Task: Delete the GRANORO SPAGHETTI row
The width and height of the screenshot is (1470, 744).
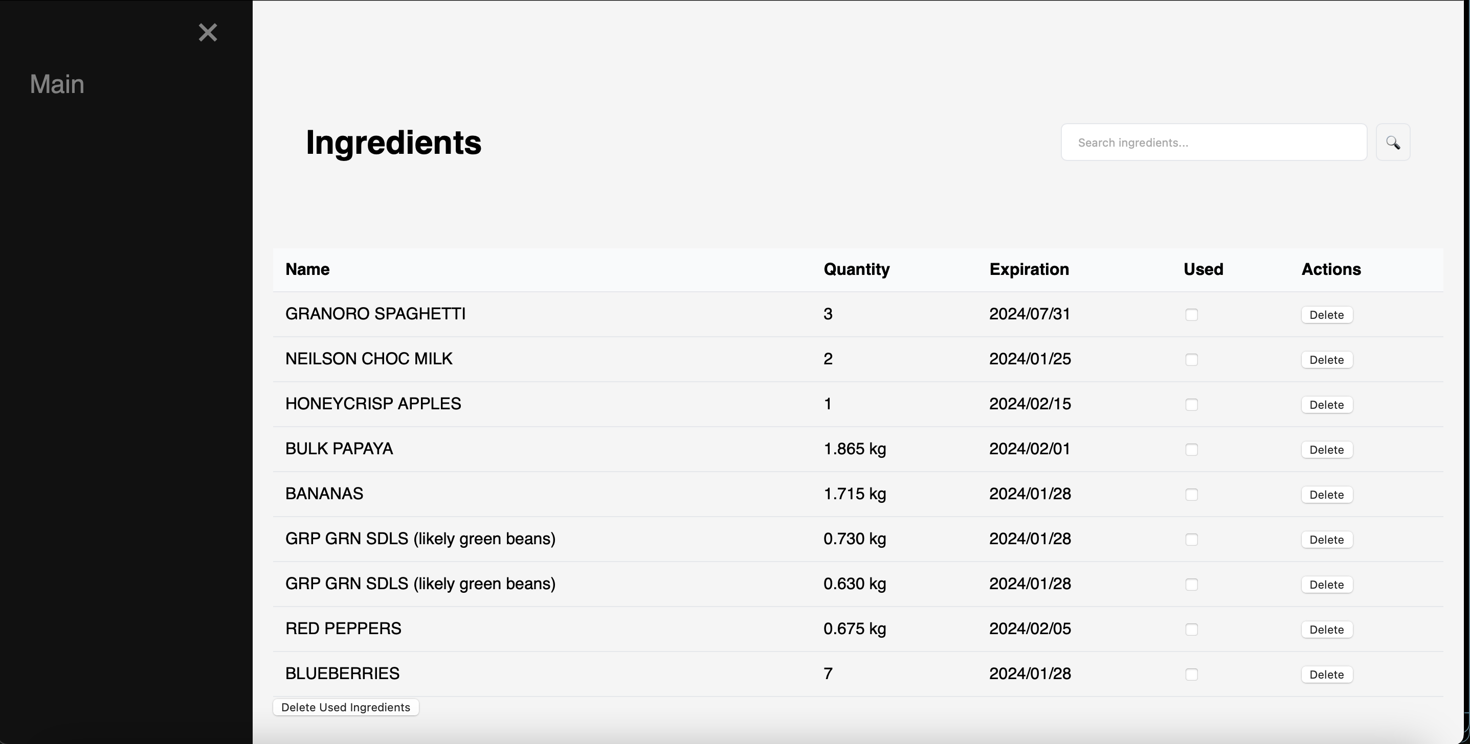Action: point(1326,315)
